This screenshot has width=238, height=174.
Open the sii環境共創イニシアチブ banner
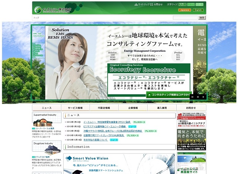click(192, 120)
